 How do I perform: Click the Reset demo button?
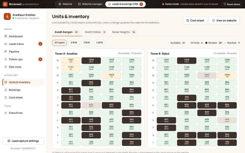pos(232,4)
